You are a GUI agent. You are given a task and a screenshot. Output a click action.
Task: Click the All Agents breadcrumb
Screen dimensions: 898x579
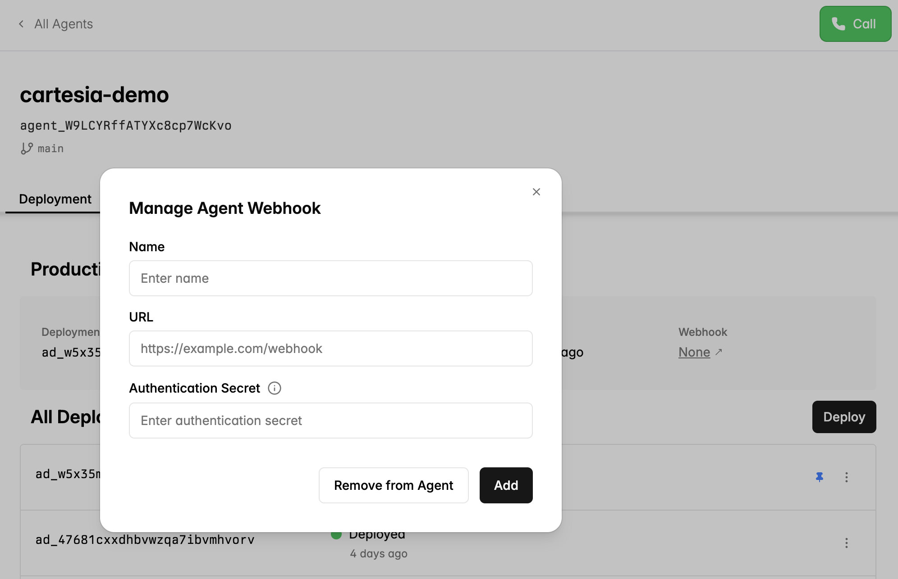coord(63,24)
